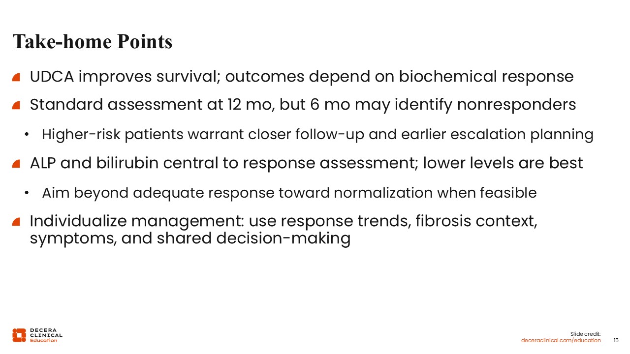Click the Higher-risk patients sub-bullet text
630x354 pixels.
coord(317,135)
